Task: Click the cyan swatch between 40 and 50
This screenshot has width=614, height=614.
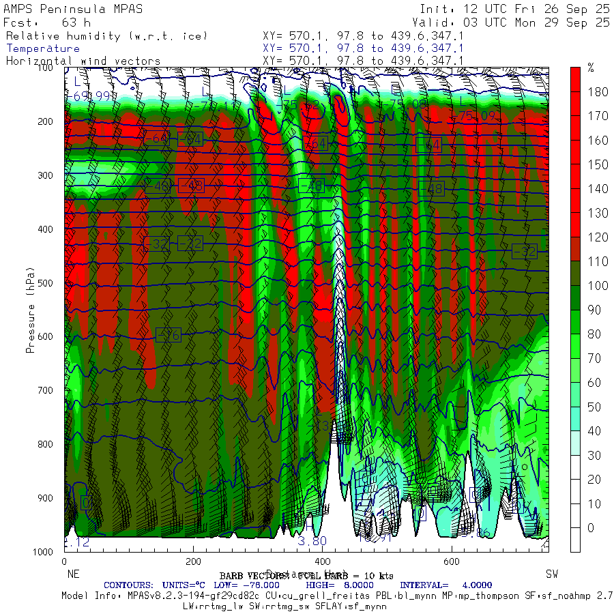Action: 575,419
